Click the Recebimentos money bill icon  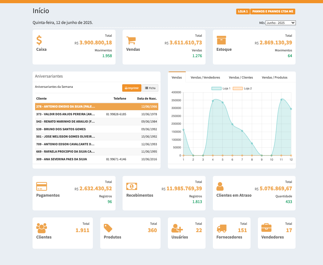pos(131,186)
